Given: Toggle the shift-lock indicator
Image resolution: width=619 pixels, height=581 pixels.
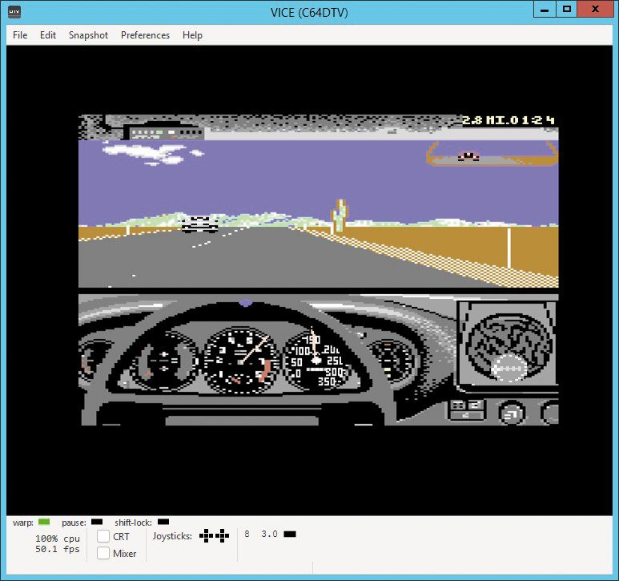Looking at the screenshot, I should [x=163, y=522].
